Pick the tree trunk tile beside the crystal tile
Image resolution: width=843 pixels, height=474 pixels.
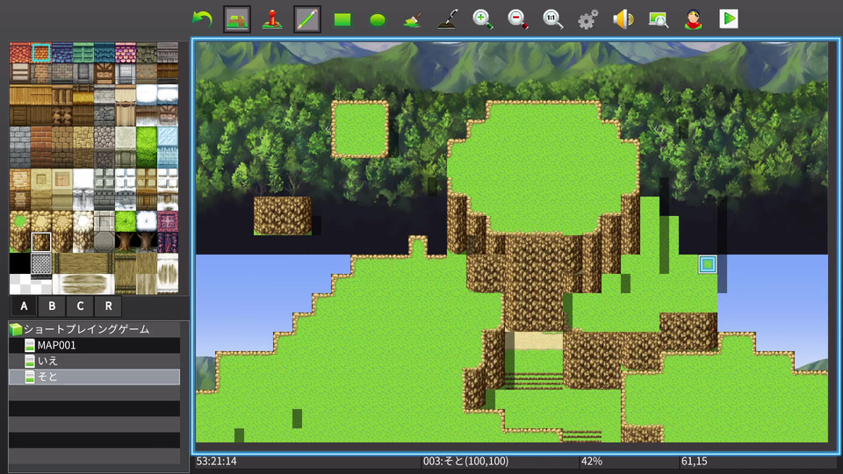(x=147, y=242)
